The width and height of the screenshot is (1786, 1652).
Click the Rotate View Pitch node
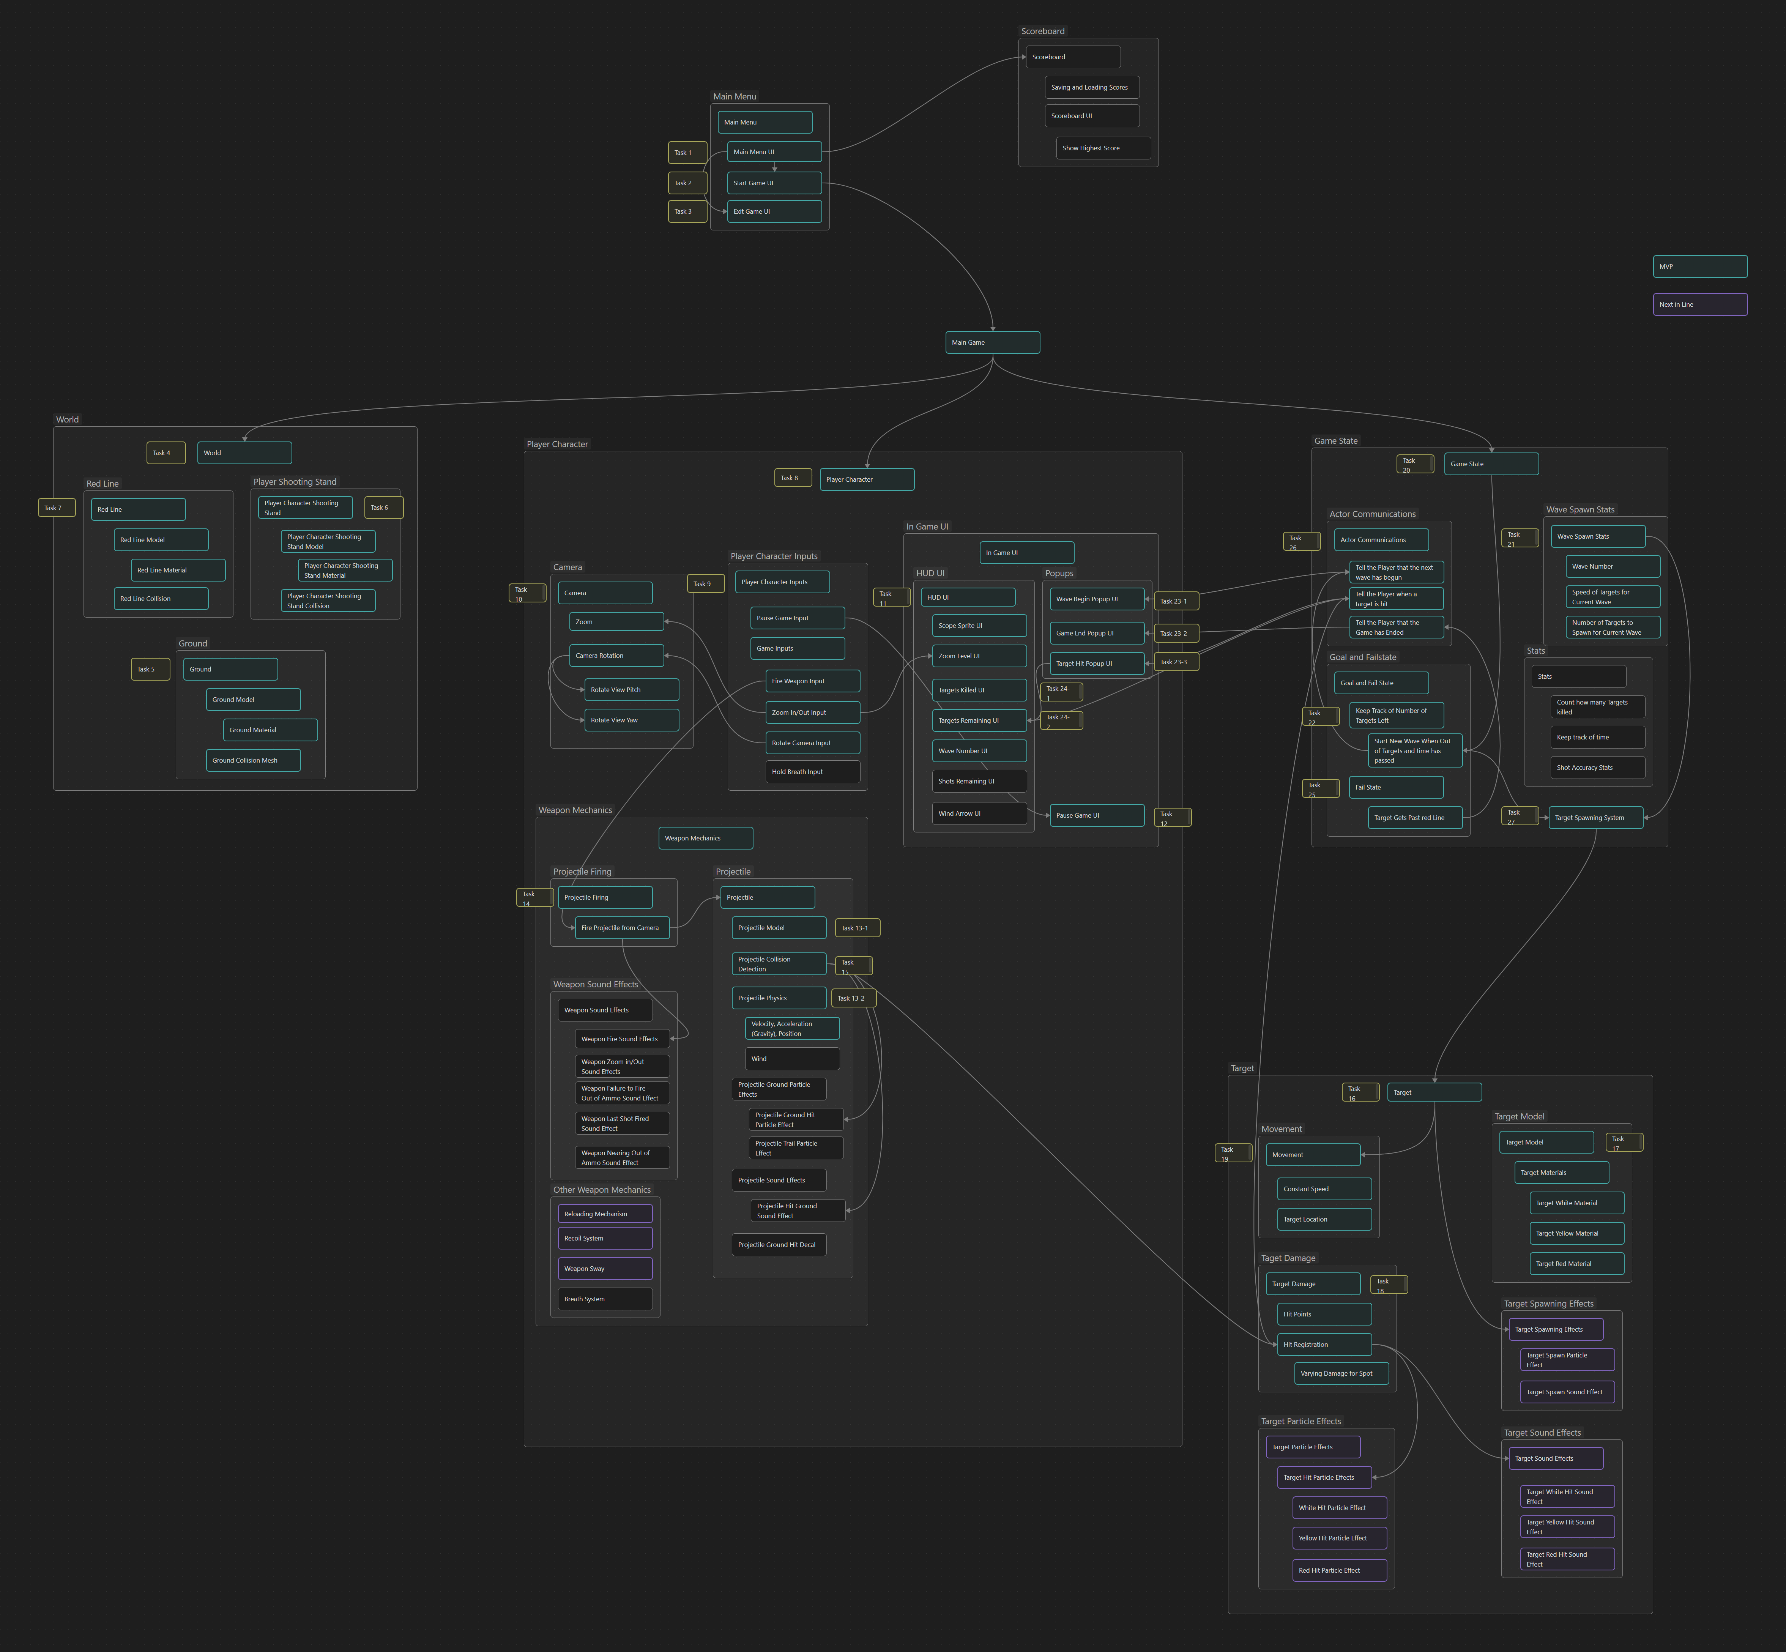(632, 690)
